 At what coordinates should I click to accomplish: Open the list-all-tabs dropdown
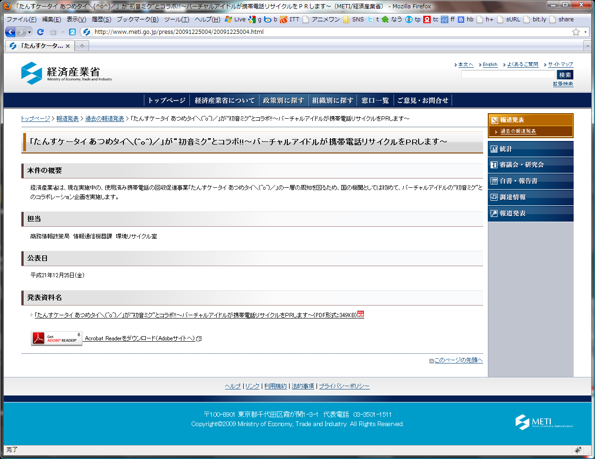click(588, 46)
